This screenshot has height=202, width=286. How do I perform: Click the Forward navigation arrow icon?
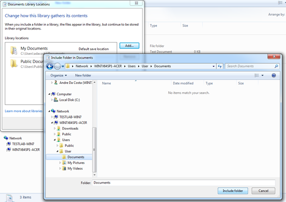tap(57, 66)
